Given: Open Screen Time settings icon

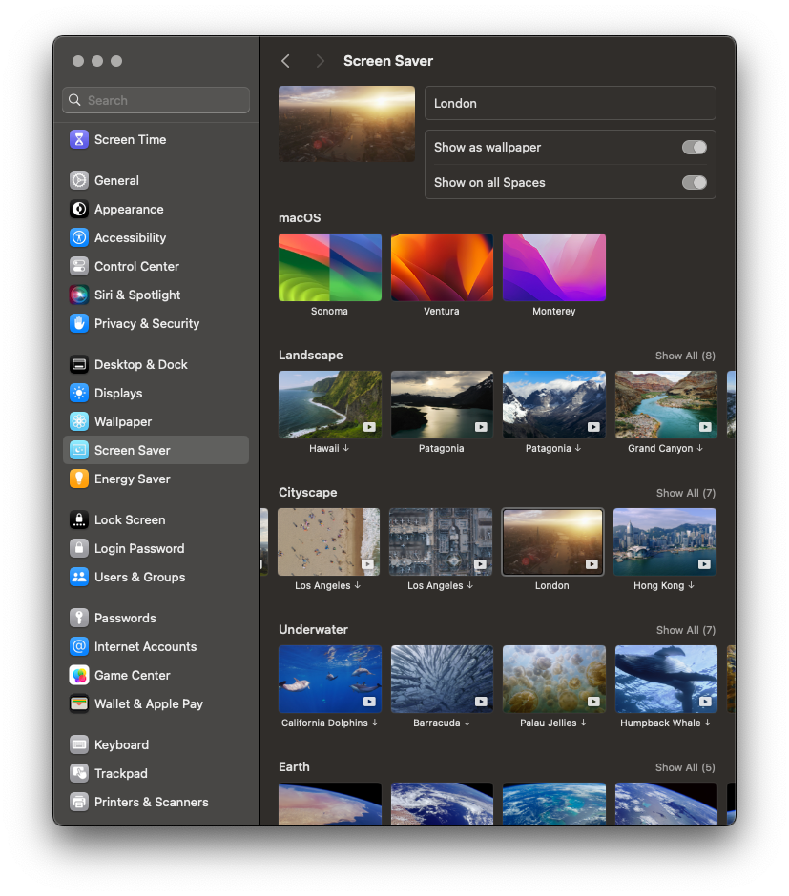Looking at the screenshot, I should [x=79, y=139].
